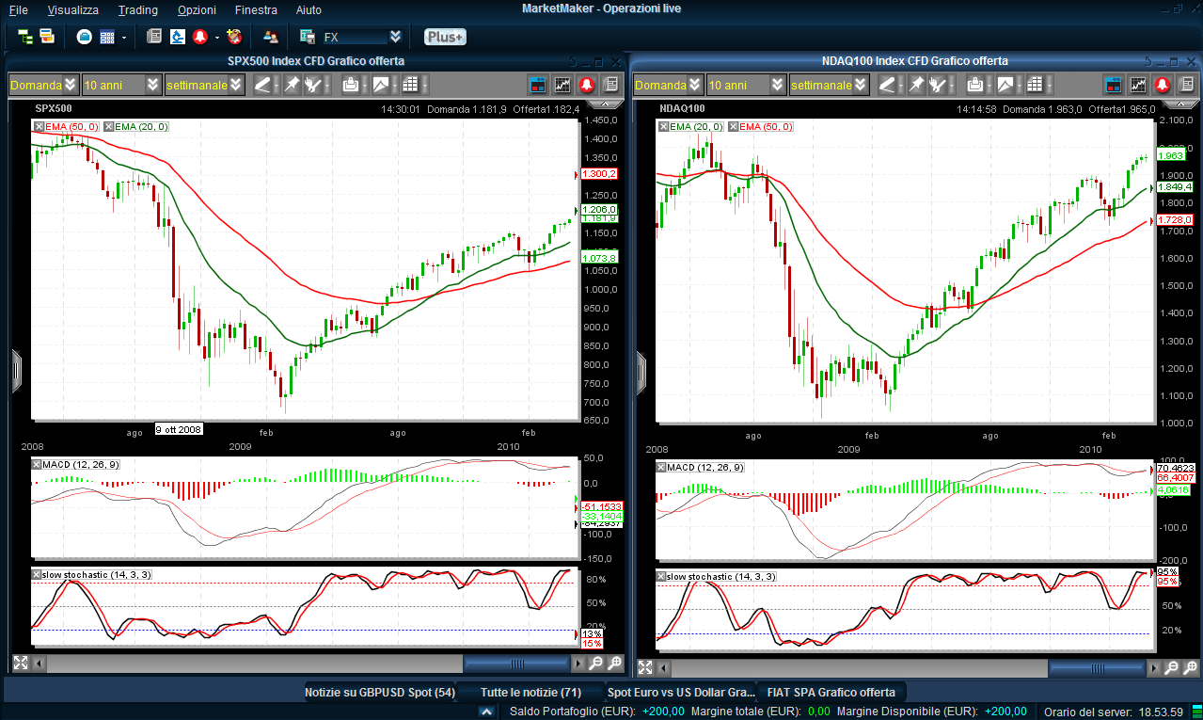Click the alert bell in NDAQ100 chart toolbar
This screenshot has height=720, width=1203.
pyautogui.click(x=1162, y=85)
